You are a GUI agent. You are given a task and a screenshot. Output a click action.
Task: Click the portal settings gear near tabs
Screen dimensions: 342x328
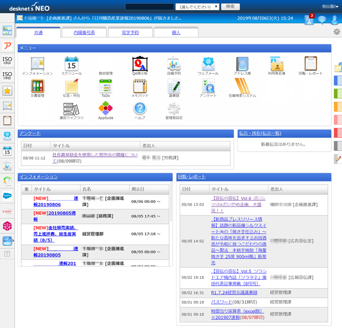coord(337,32)
